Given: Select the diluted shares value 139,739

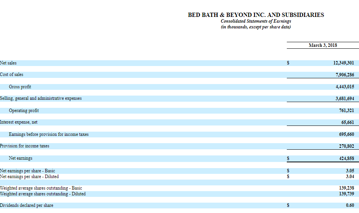Looking at the screenshot, I should (x=346, y=194).
